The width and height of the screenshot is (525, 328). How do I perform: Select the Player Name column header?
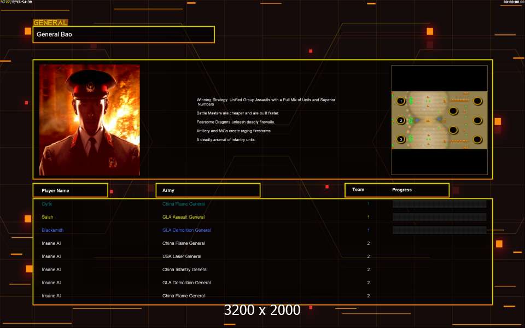pyautogui.click(x=70, y=190)
